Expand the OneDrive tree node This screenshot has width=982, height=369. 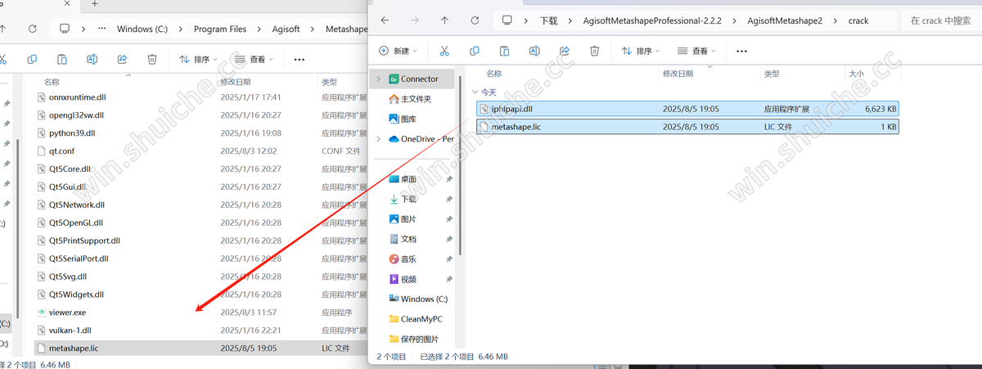click(x=377, y=139)
